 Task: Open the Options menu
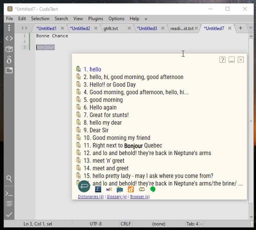point(116,19)
